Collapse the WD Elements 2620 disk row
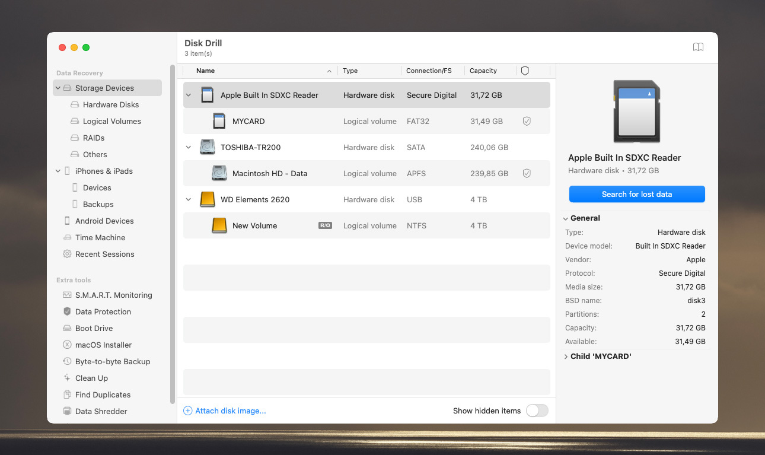The width and height of the screenshot is (765, 455). (189, 199)
